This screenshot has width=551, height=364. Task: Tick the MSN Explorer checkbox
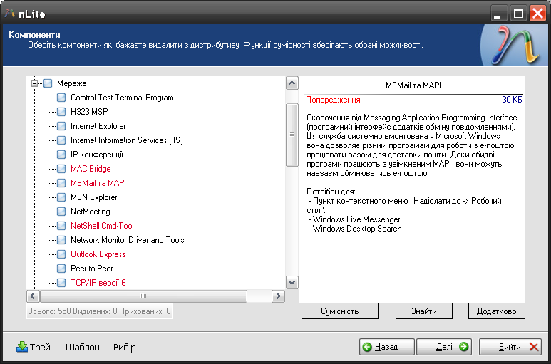click(x=61, y=197)
